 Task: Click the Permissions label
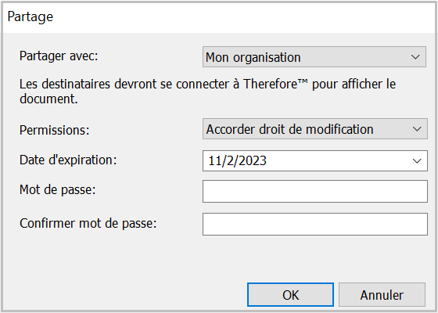(55, 130)
